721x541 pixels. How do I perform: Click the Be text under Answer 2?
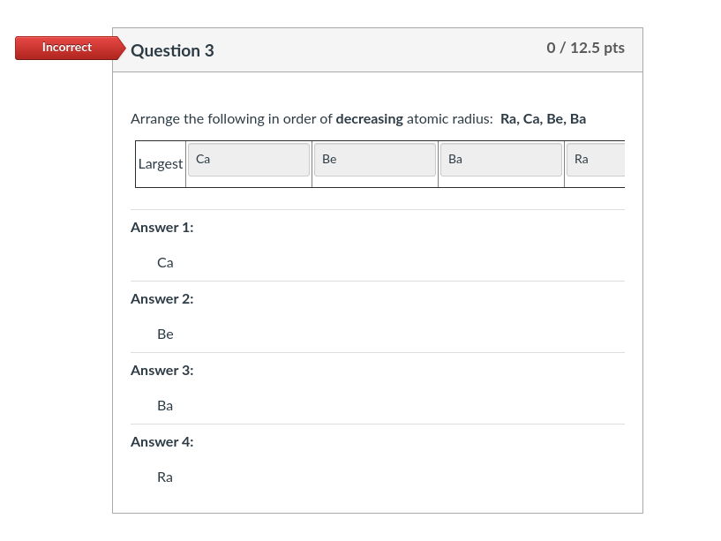tap(165, 334)
